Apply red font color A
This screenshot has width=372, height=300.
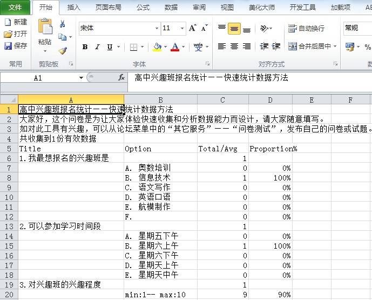coord(175,47)
